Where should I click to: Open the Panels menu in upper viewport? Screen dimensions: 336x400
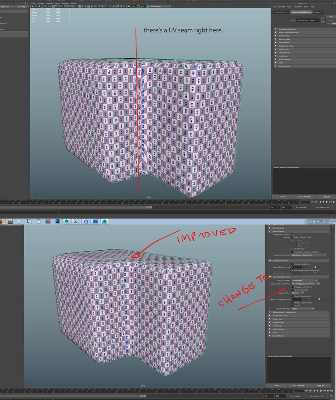tap(74, 3)
